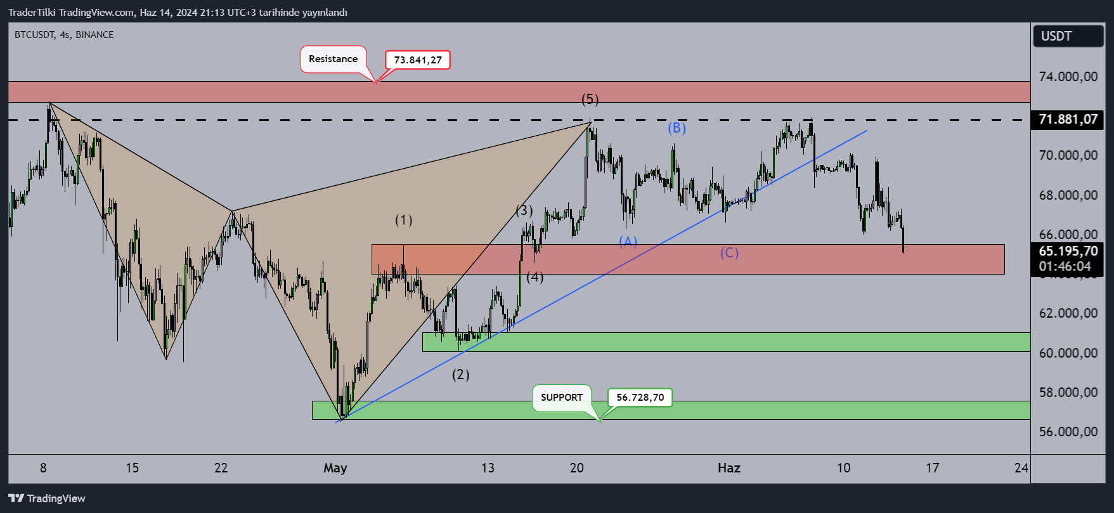1114x513 pixels.
Task: Click the USDT currency button
Action: pyautogui.click(x=1068, y=36)
